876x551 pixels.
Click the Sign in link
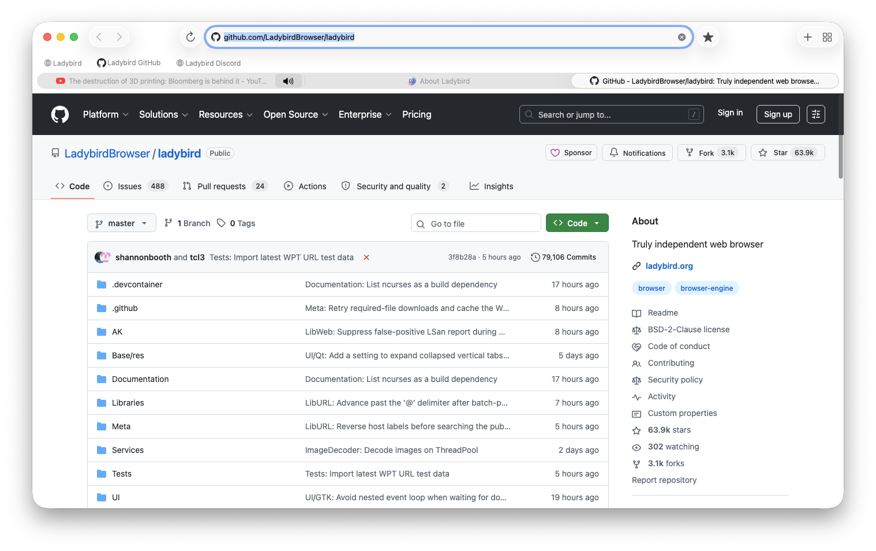coord(730,113)
